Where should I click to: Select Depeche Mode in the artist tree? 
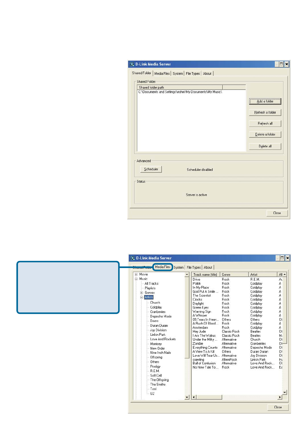[x=161, y=317]
